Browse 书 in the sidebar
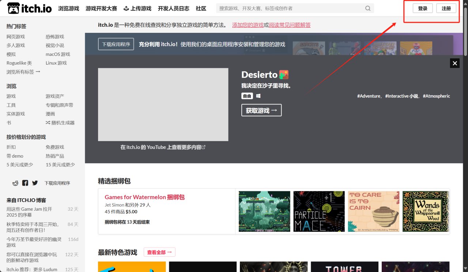 (x=9, y=123)
